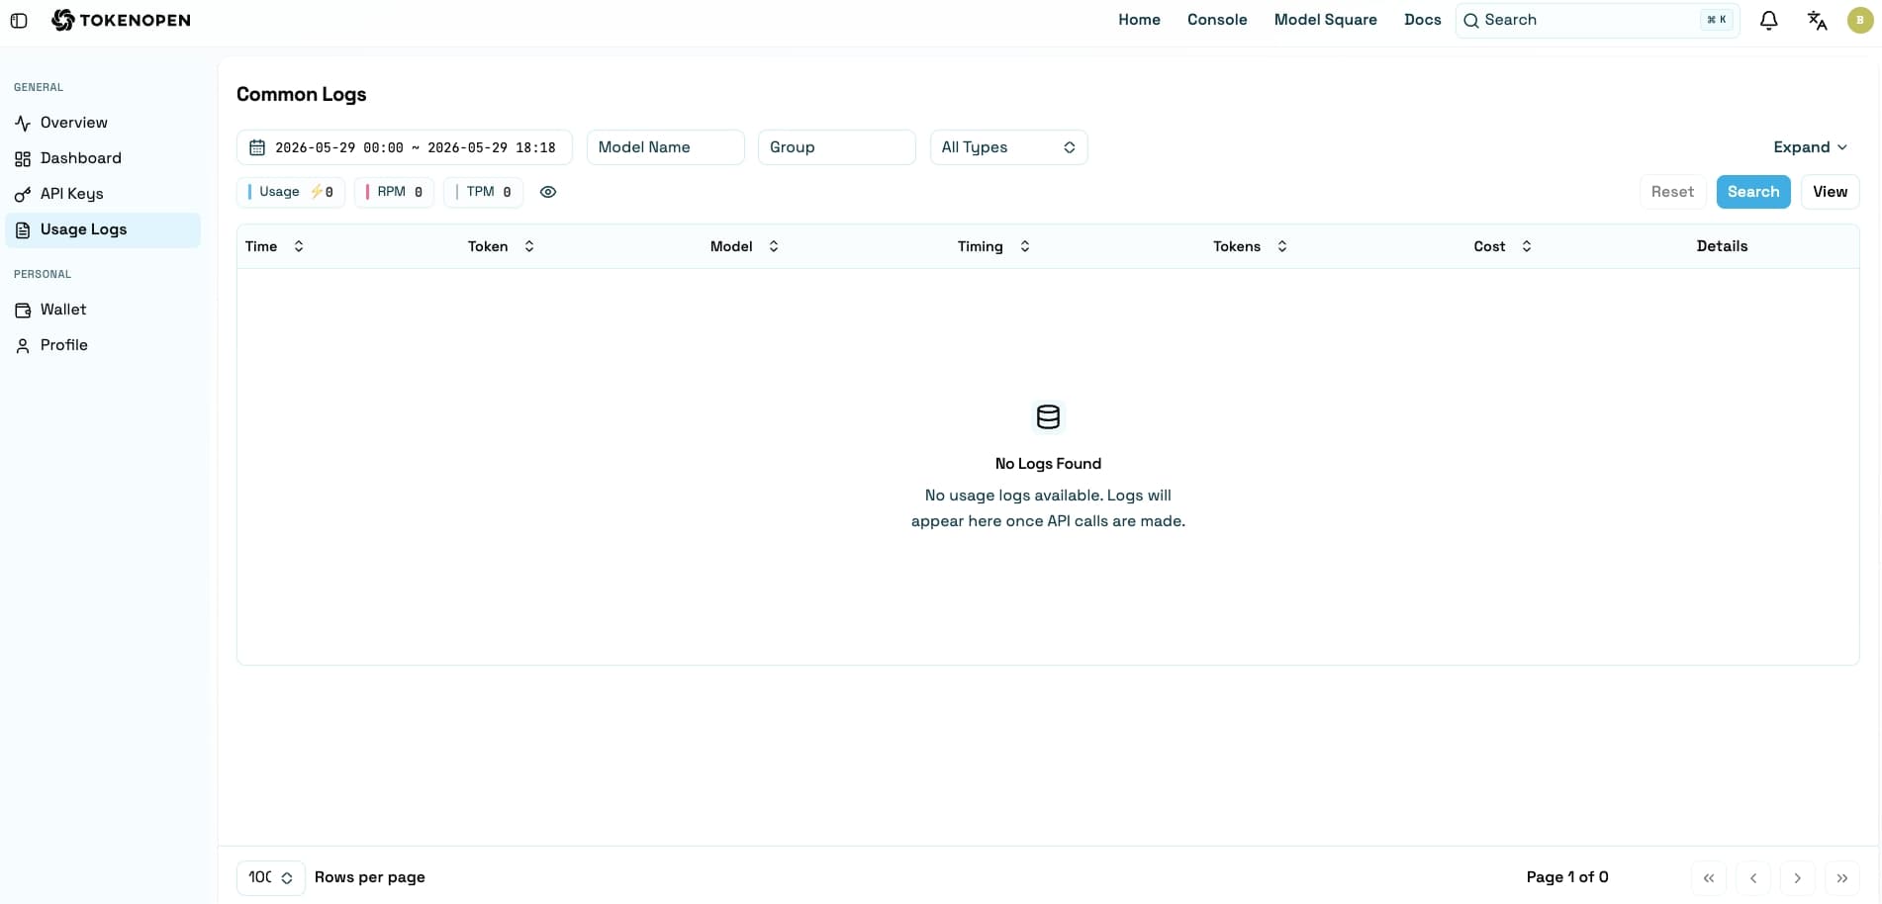Sort by Model column
1882x904 pixels.
tap(744, 246)
